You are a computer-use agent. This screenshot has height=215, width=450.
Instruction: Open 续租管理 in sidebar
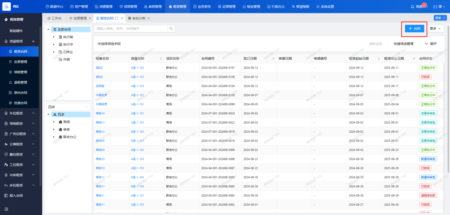[x=21, y=72]
